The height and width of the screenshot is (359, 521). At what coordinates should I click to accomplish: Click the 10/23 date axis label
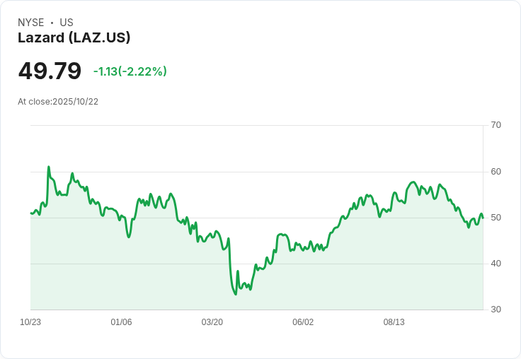[30, 322]
